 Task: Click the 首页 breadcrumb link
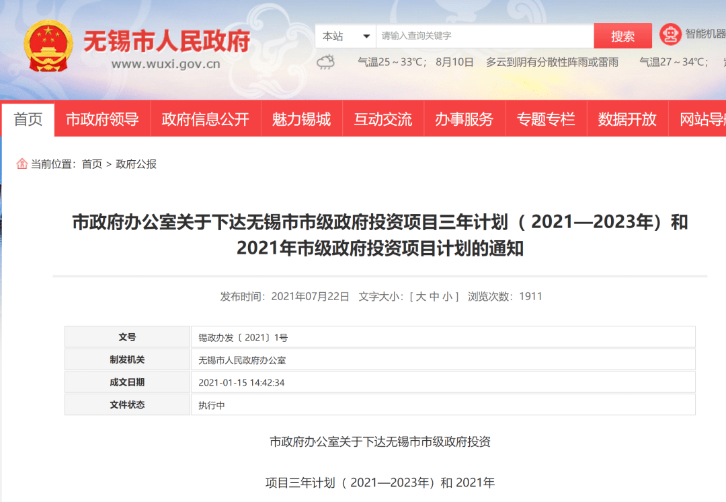tap(91, 164)
